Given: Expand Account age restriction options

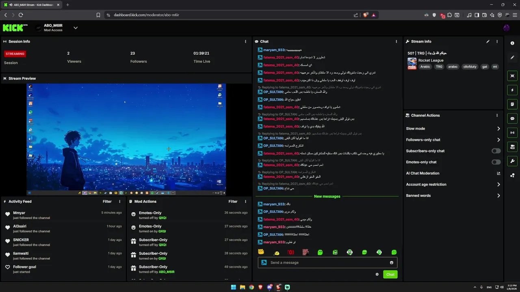Looking at the screenshot, I should 498,184.
